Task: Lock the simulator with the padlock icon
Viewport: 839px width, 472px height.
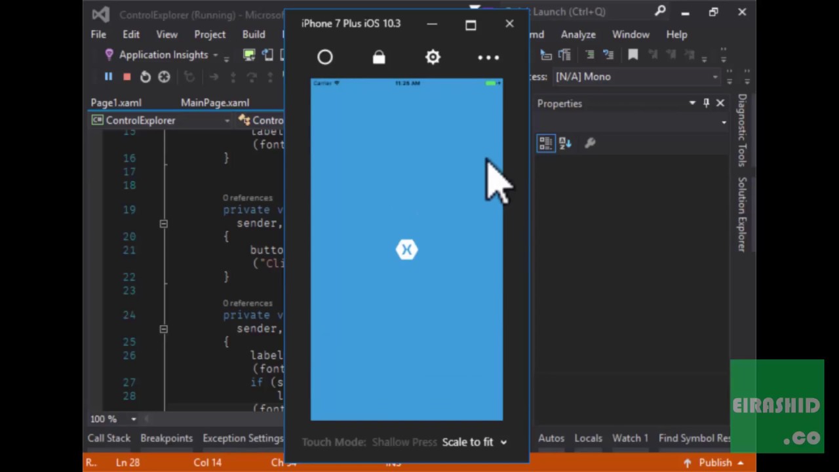Action: click(379, 57)
